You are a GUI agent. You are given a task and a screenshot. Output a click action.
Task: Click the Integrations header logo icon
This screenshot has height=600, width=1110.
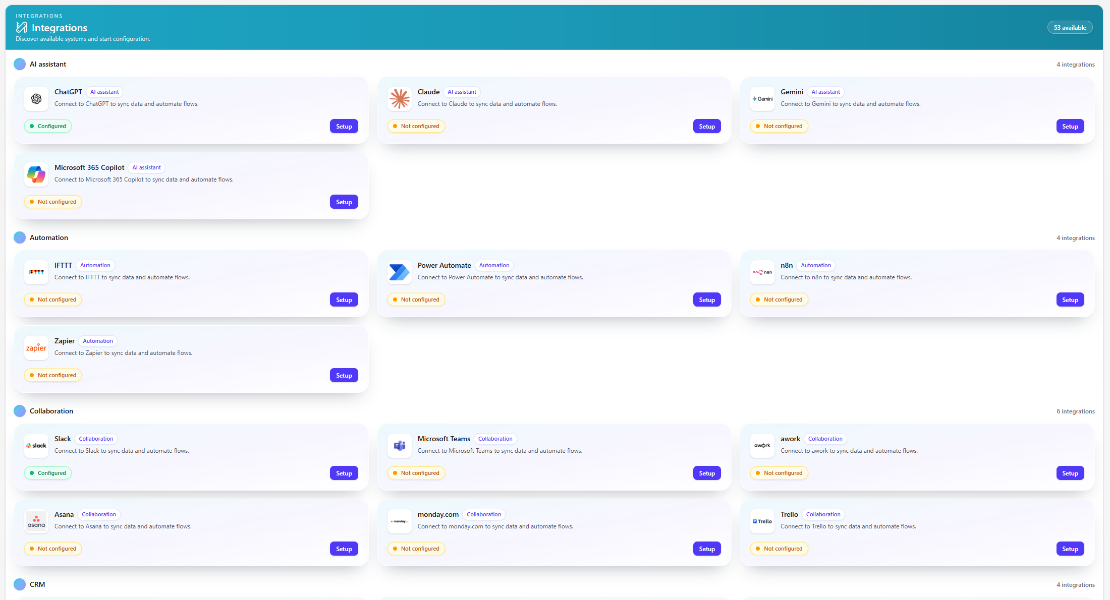coord(22,27)
